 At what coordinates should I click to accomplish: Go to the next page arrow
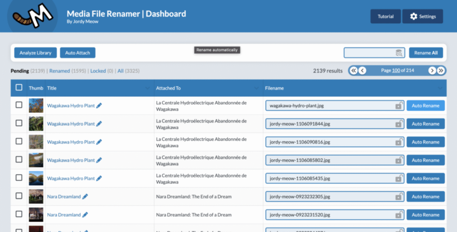point(432,71)
